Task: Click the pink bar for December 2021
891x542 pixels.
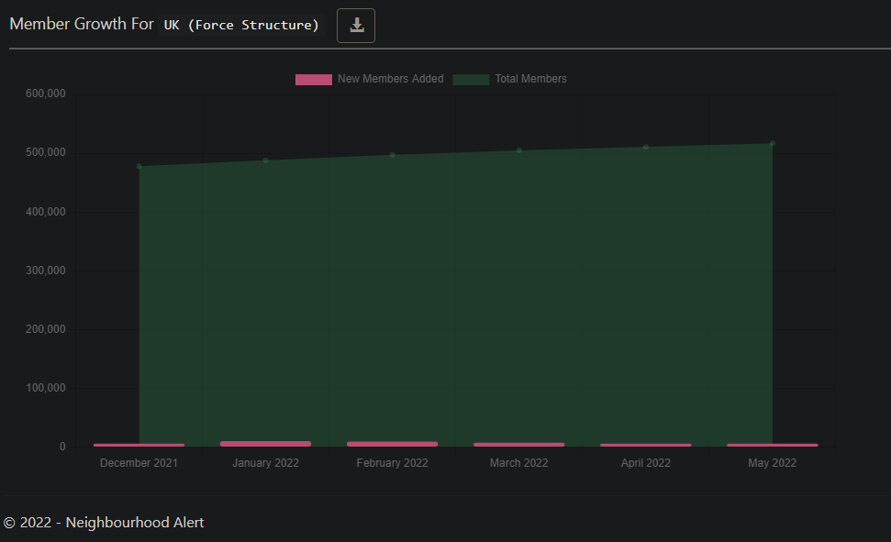Action: [139, 445]
